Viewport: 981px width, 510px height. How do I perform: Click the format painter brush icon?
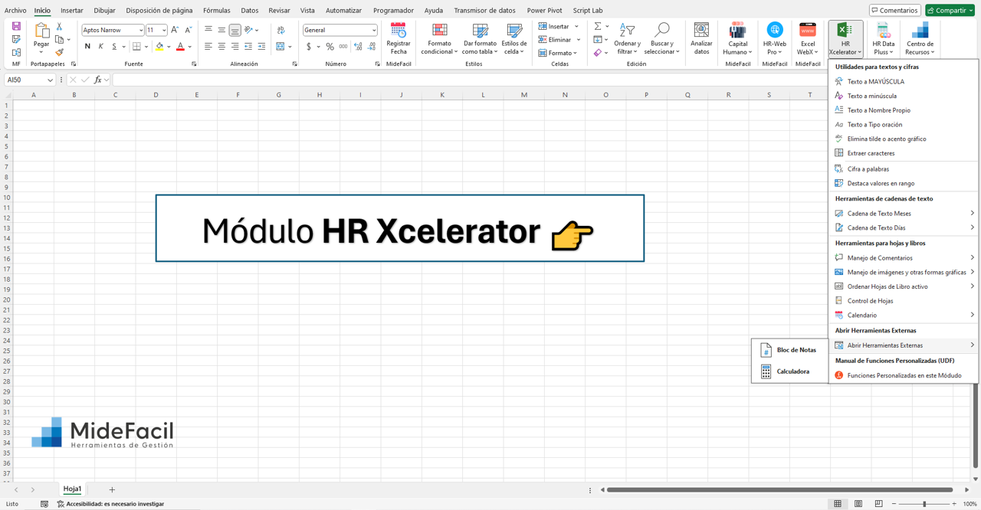click(59, 52)
